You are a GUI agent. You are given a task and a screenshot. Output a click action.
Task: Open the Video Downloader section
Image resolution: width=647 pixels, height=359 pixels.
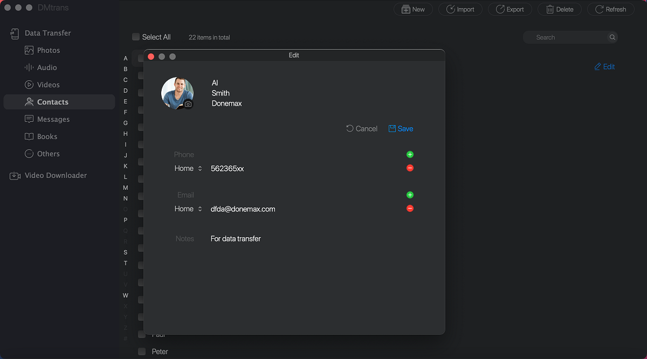coord(55,175)
